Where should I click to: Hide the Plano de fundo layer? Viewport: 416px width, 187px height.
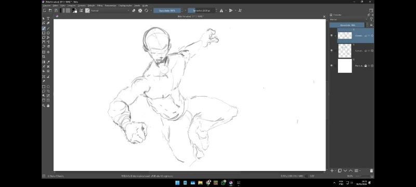(331, 65)
